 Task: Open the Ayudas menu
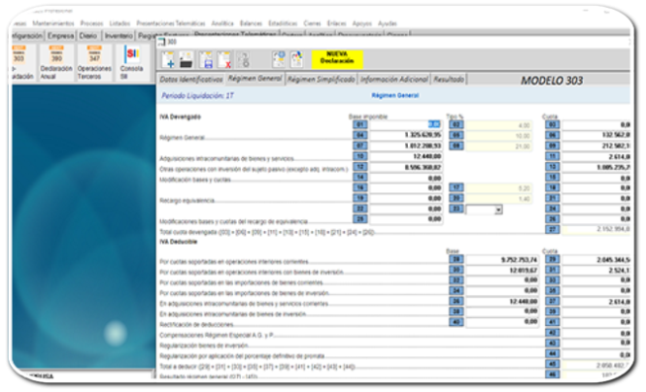388,23
